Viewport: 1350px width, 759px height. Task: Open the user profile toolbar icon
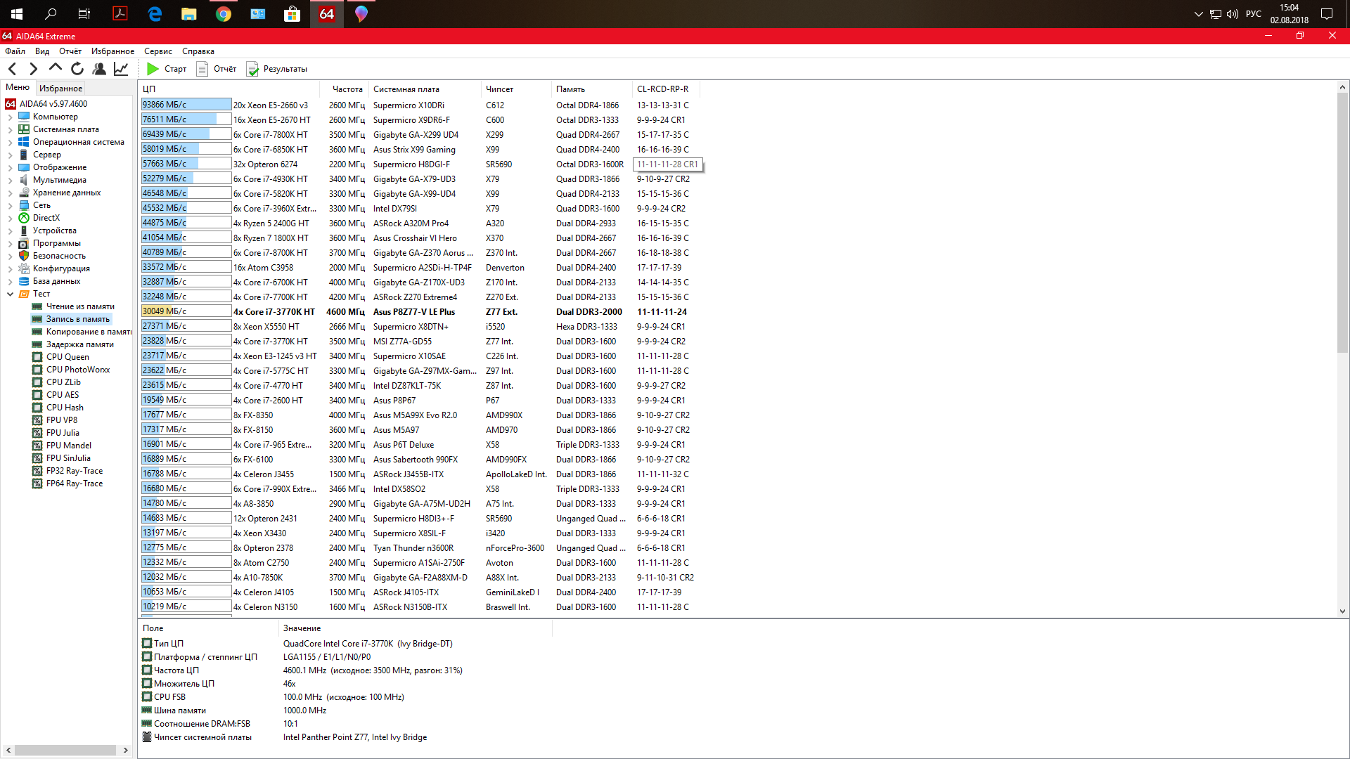[99, 69]
